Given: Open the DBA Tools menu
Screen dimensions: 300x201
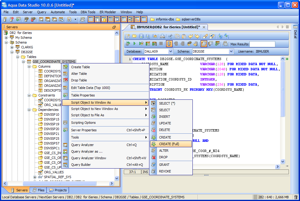Looking at the screenshot, I should click(x=88, y=12).
